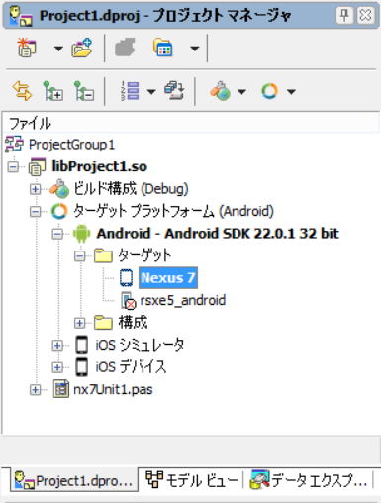The width and height of the screenshot is (381, 503).
Task: Click the libProject1.so project icon
Action: [x=37, y=166]
